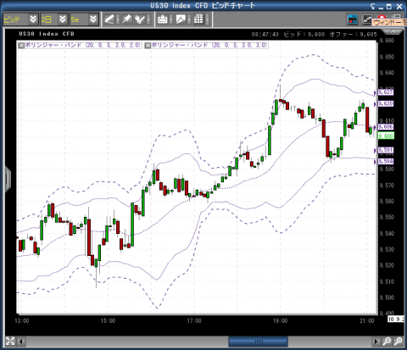The width and height of the screenshot is (407, 350).
Task: Click the ビッド: 9,600 quote text
Action: point(304,35)
